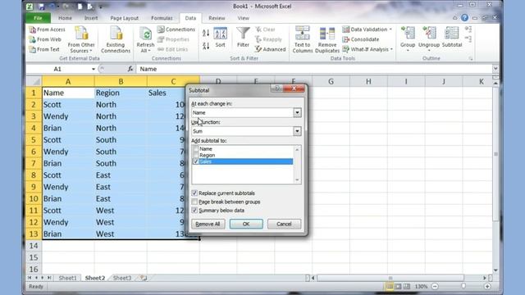
Task: Enable Page break between groups
Action: click(x=194, y=202)
